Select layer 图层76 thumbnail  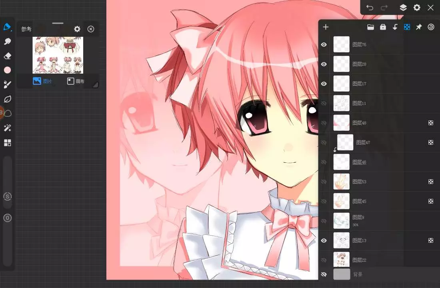tap(341, 44)
